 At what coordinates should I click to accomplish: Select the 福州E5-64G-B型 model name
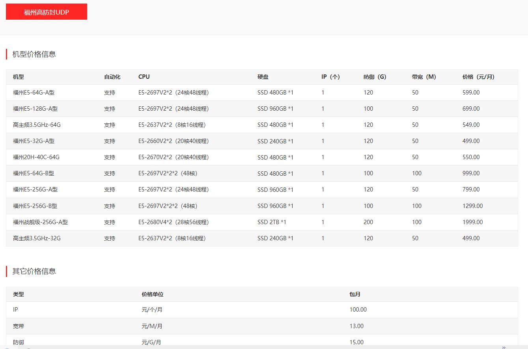pyautogui.click(x=34, y=173)
